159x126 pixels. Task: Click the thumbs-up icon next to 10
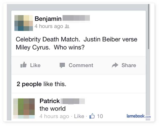point(92,116)
